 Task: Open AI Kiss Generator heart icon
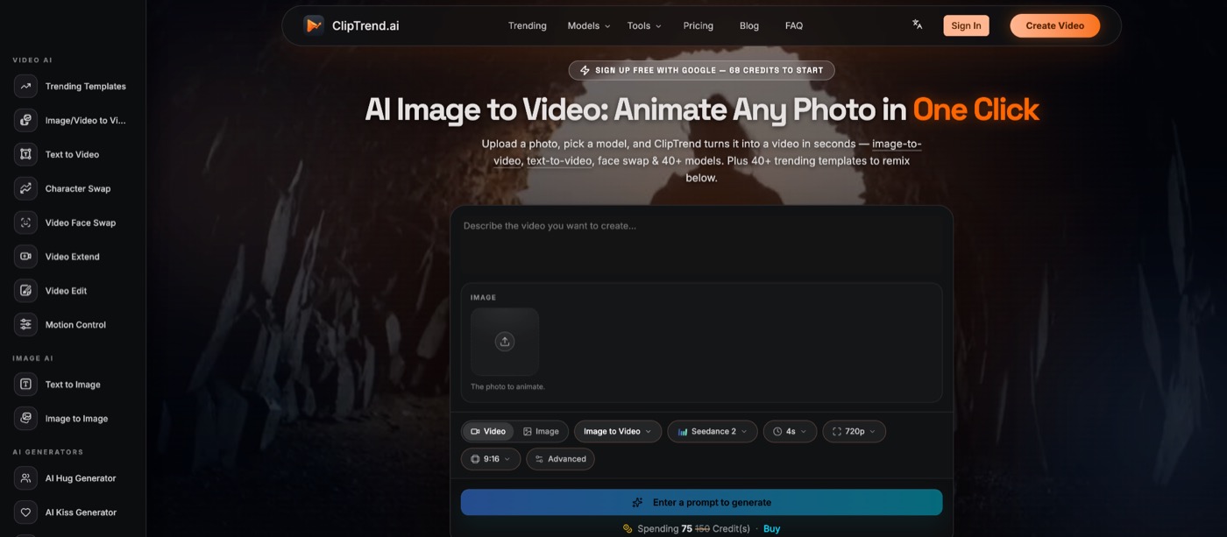(25, 512)
